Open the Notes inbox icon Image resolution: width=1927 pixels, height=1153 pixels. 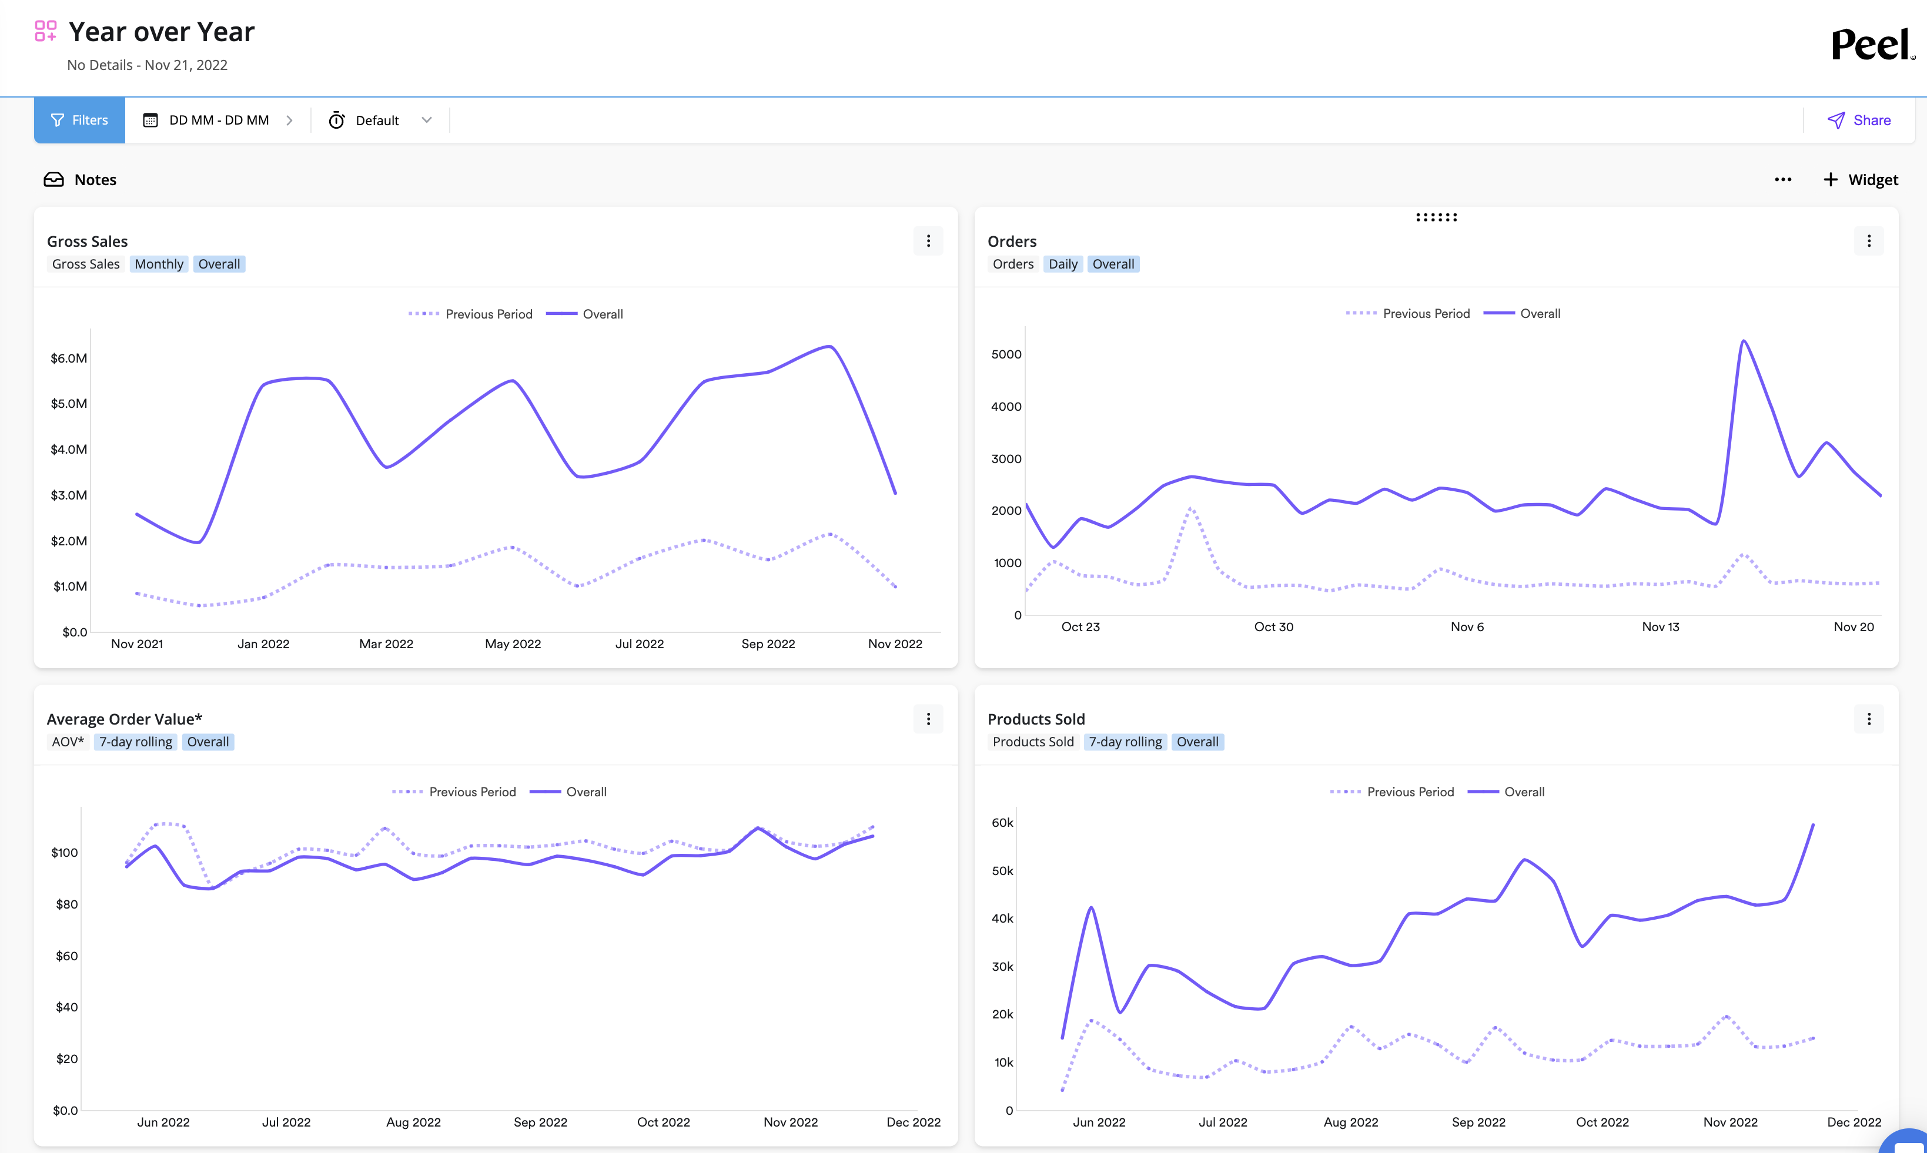[53, 179]
